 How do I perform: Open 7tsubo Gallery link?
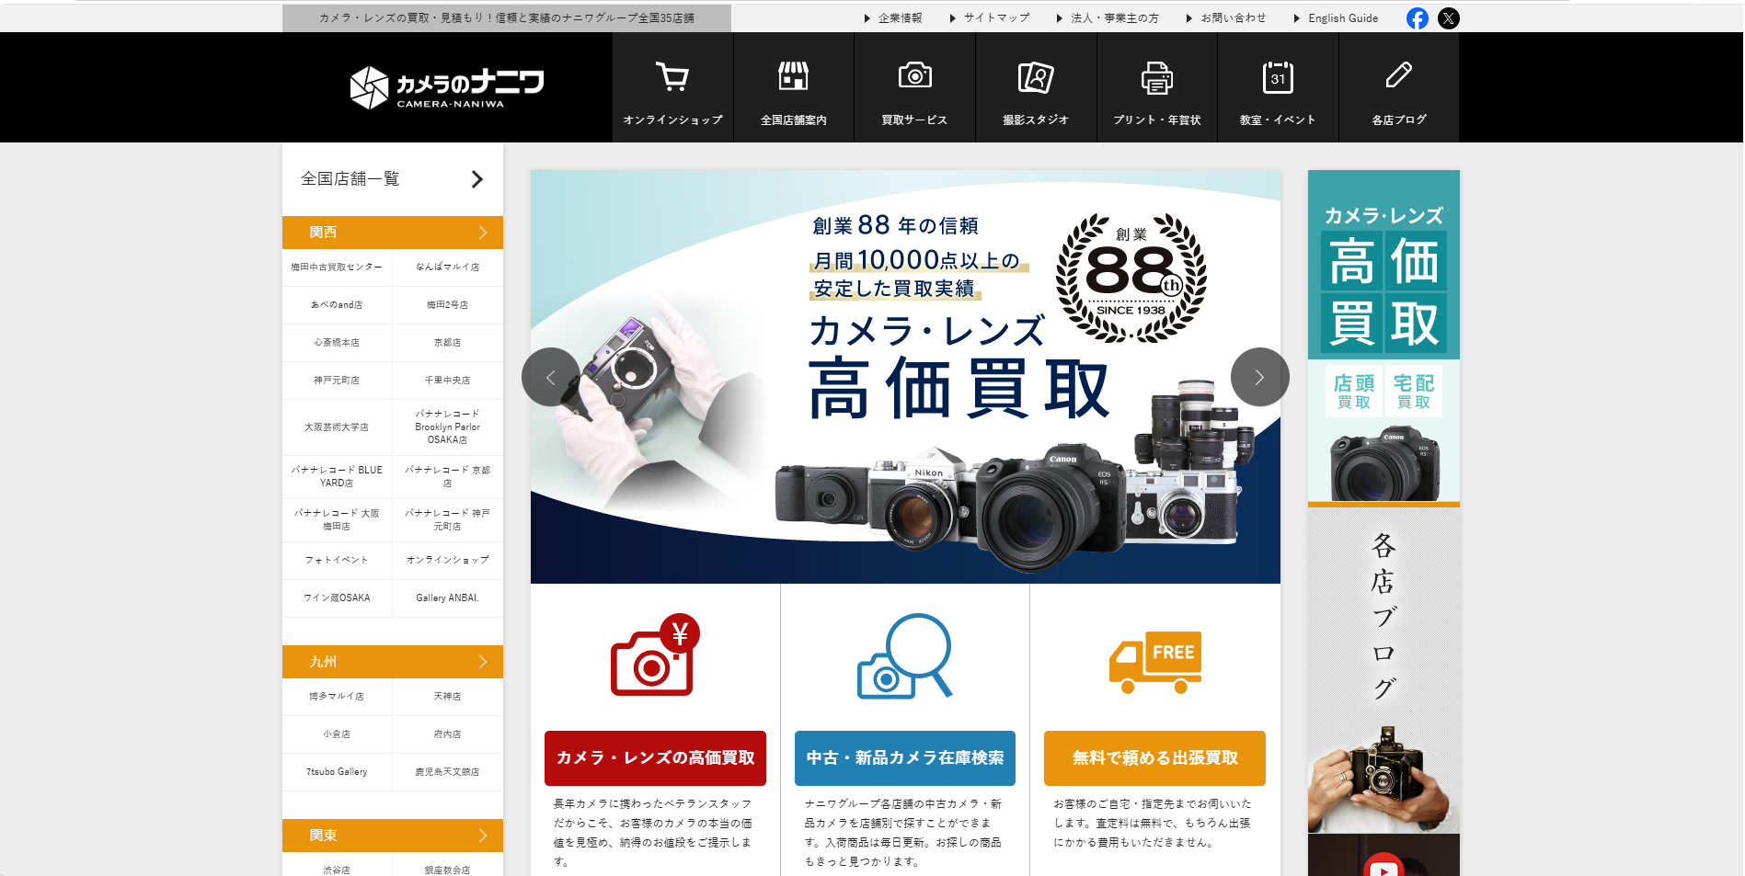[337, 772]
